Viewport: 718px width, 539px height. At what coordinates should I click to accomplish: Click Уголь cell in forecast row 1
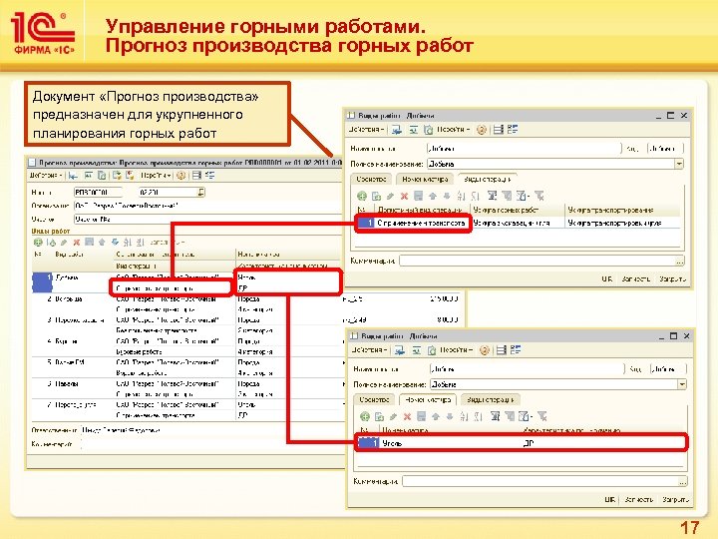coord(287,277)
